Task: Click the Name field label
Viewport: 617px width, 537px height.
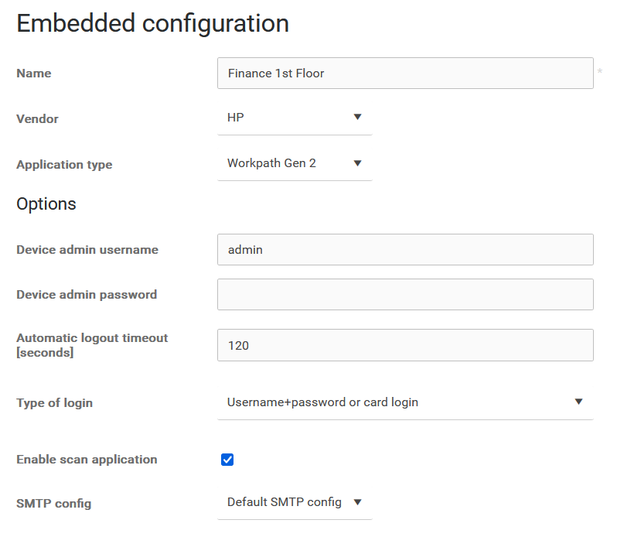Action: point(34,74)
